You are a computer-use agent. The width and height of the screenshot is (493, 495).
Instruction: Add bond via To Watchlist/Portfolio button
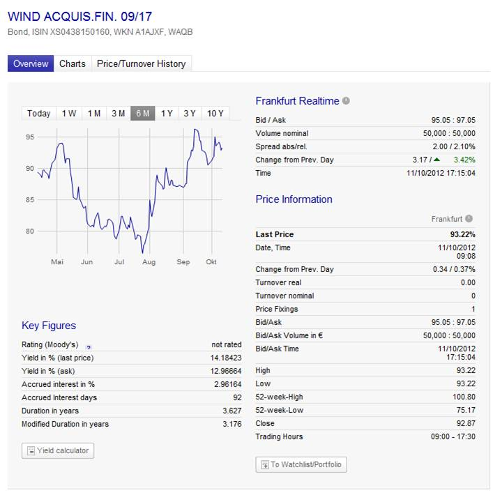coord(301,464)
